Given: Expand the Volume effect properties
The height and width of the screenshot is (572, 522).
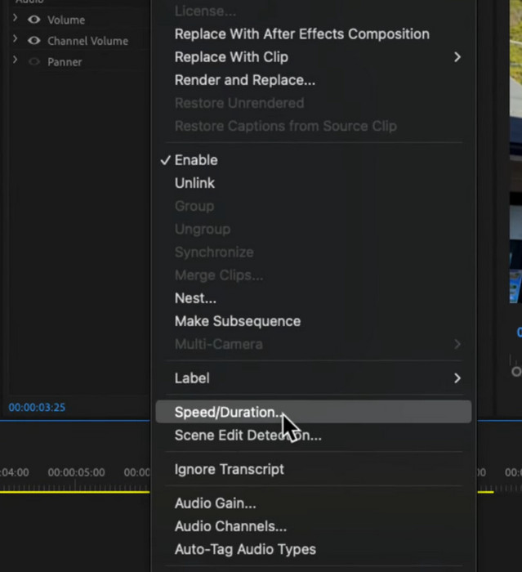Looking at the screenshot, I should coord(15,19).
